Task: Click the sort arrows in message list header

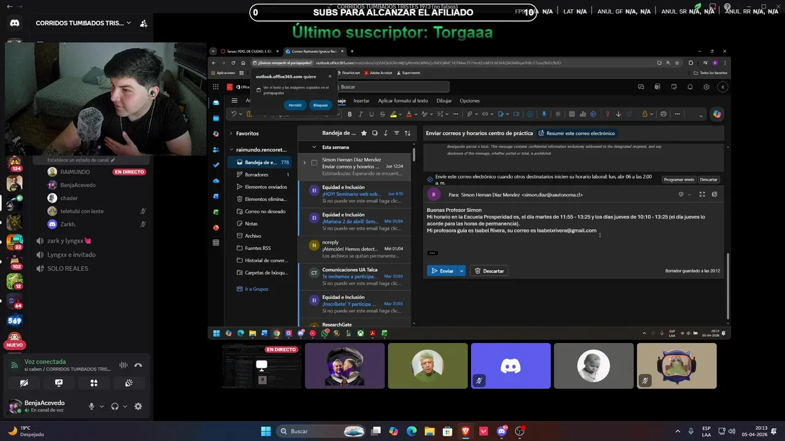Action: [407, 133]
